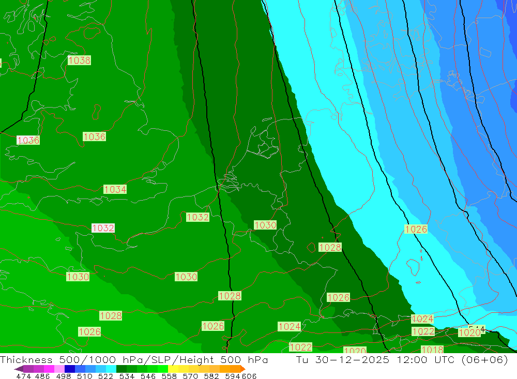Click legend value 594

[x=232, y=376]
